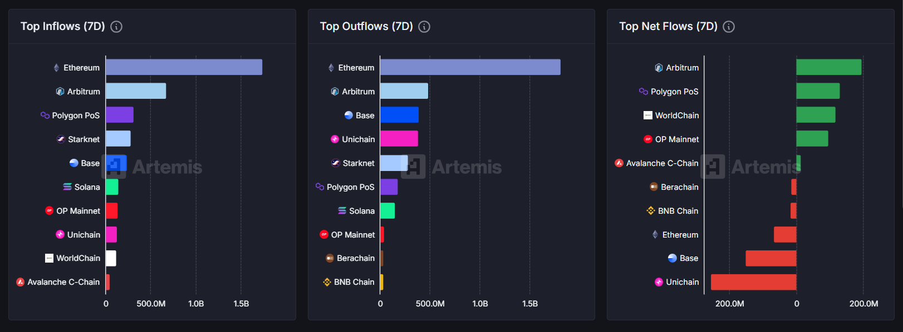Click the Base logo in Top Inflows chart
The width and height of the screenshot is (903, 332).
coord(74,163)
